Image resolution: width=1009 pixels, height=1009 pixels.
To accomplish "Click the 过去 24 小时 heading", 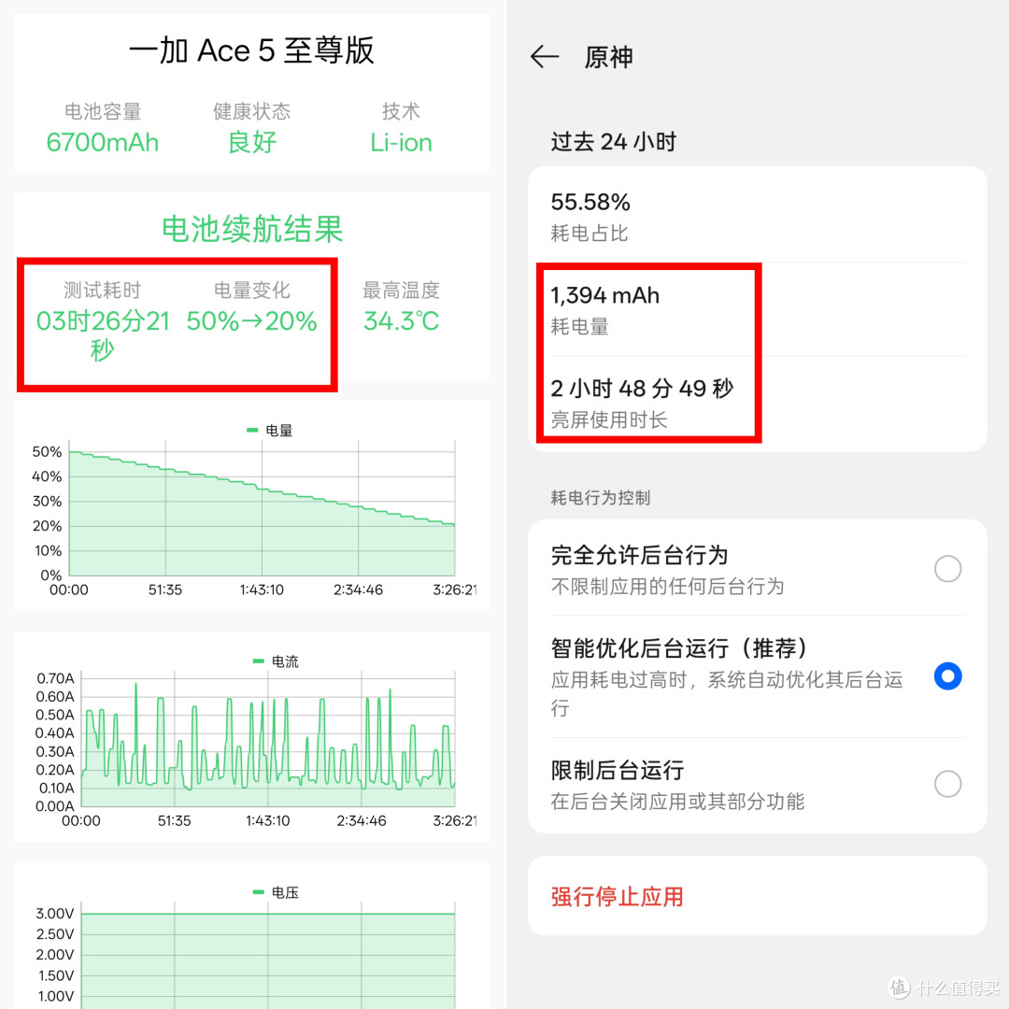I will [613, 141].
